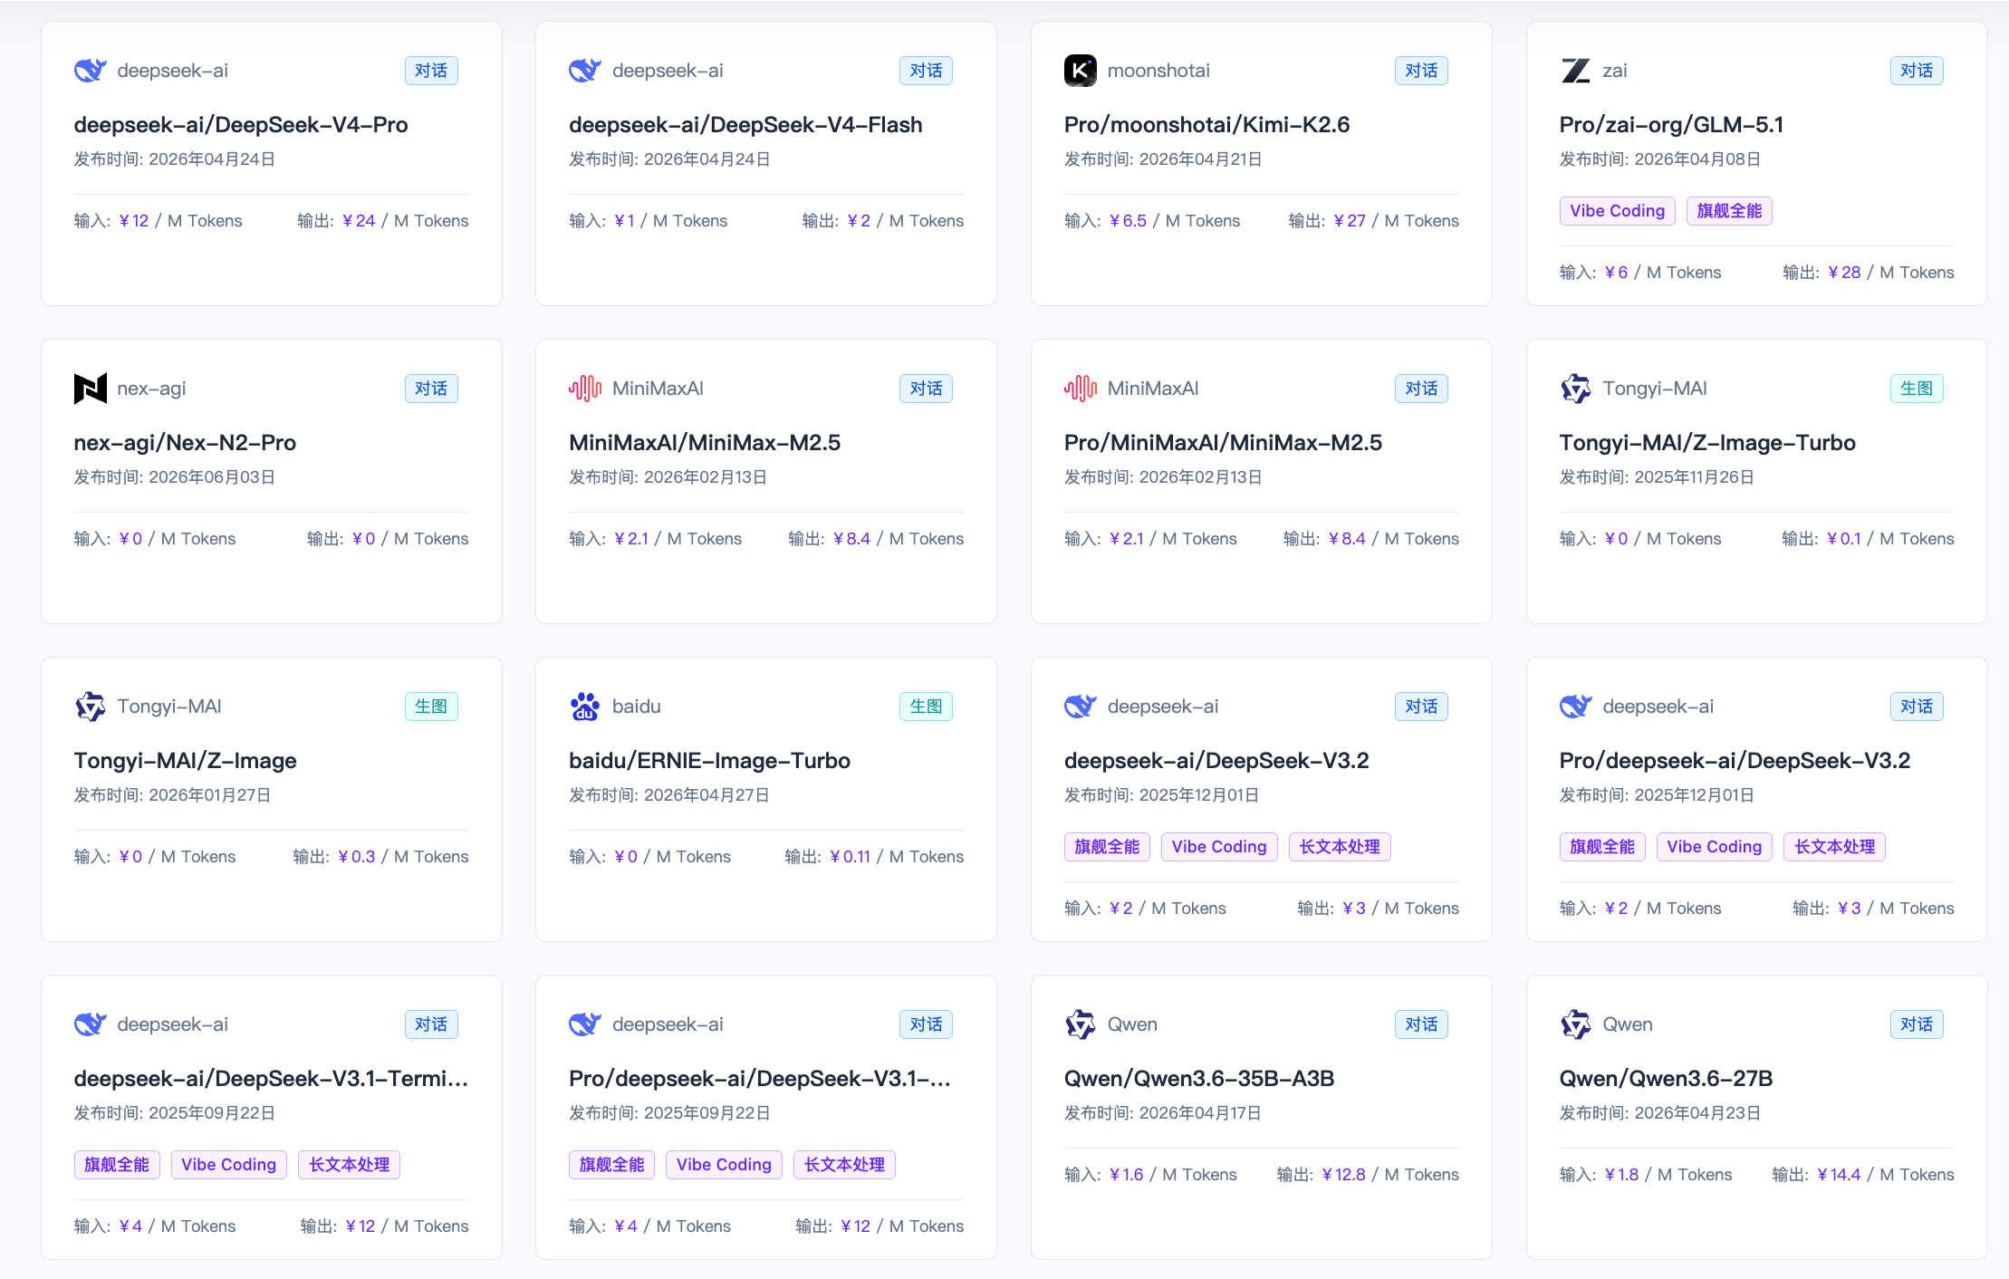The height and width of the screenshot is (1279, 2009).
Task: Click MiniMax waveform logo on Pro/MiniMaxAI/MiniMax-M2.5 card
Action: (x=1081, y=389)
